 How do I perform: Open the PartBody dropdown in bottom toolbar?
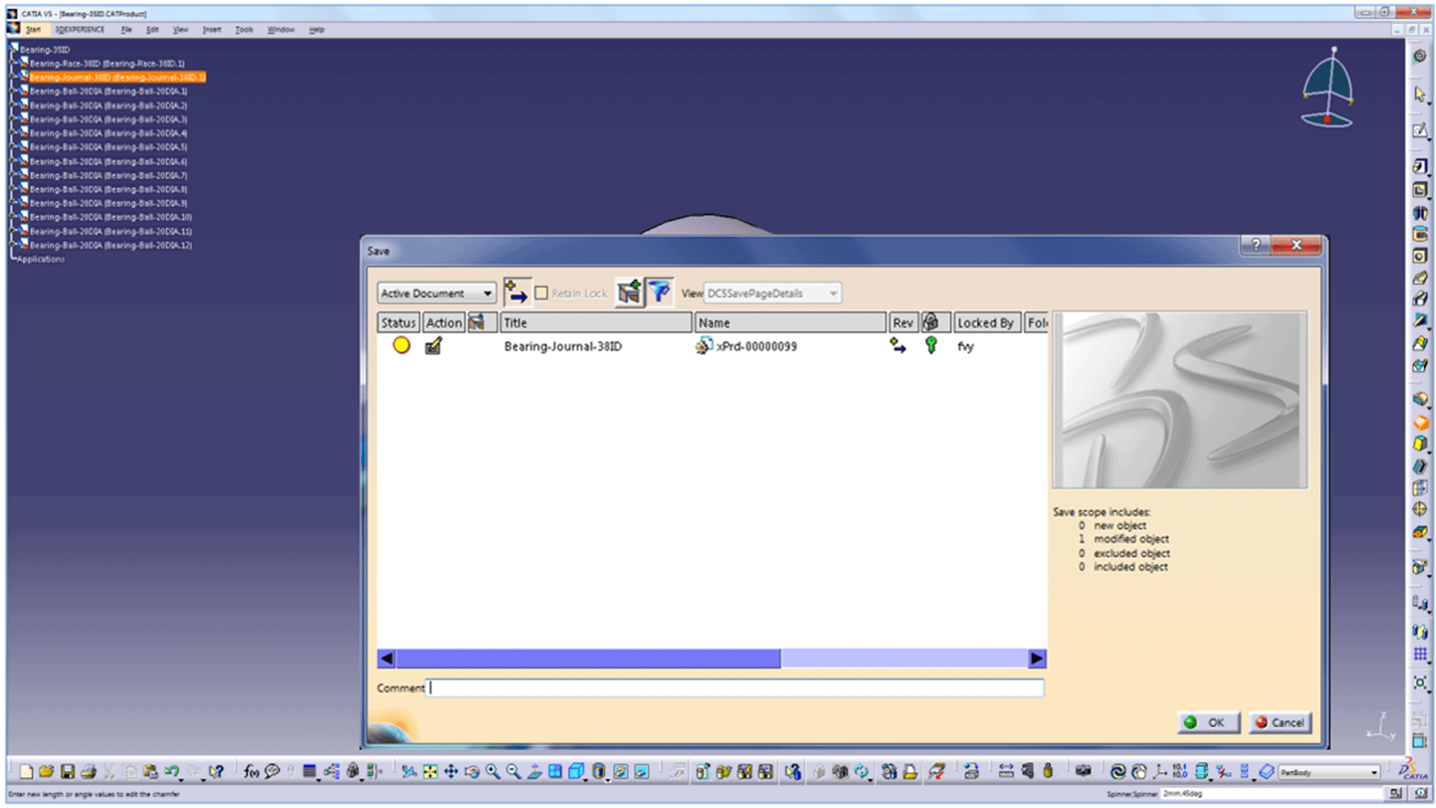1329,772
